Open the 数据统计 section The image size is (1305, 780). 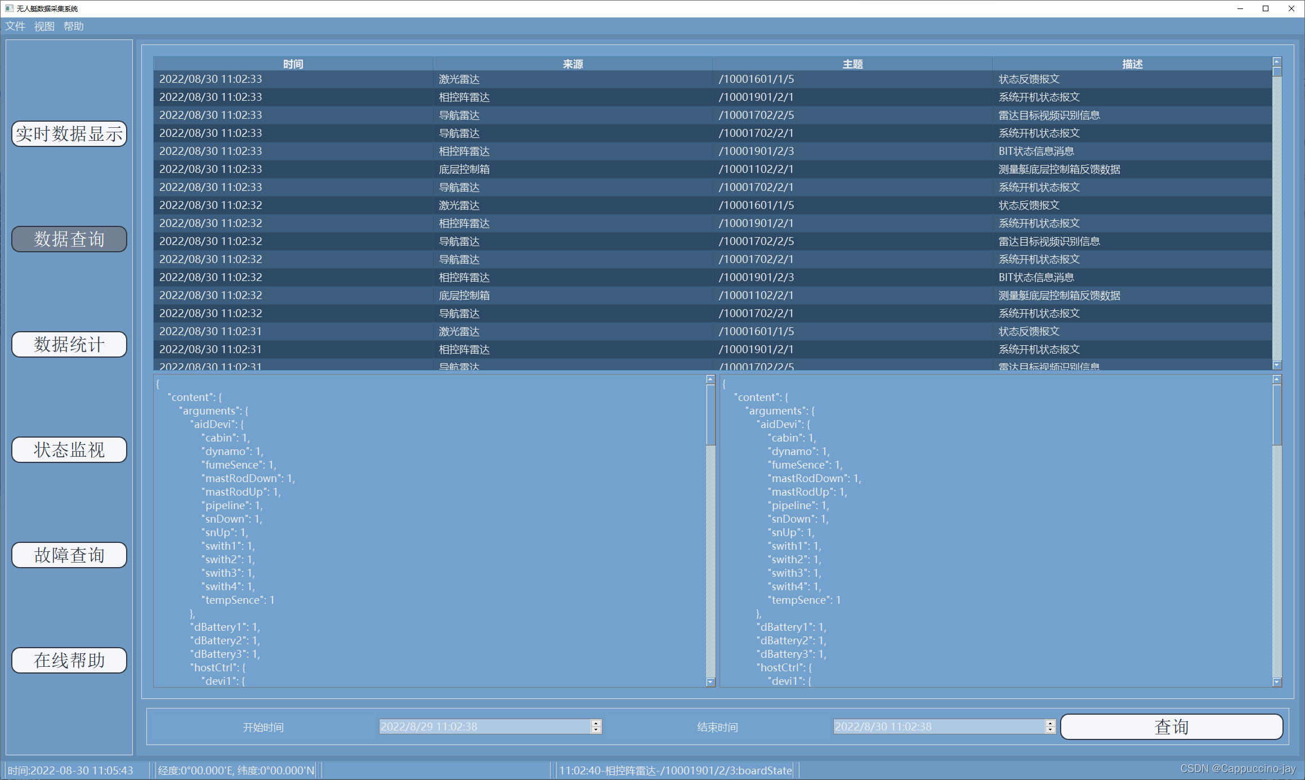[69, 345]
